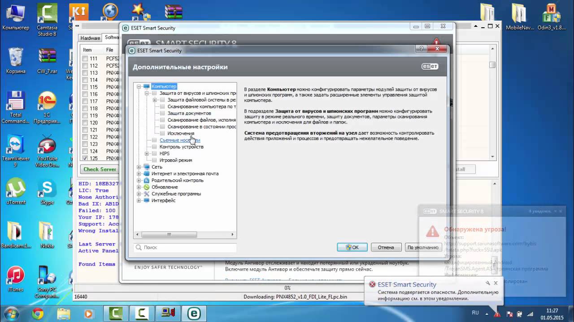Click the dialog help question-mark button
The image size is (574, 322).
tap(420, 48)
